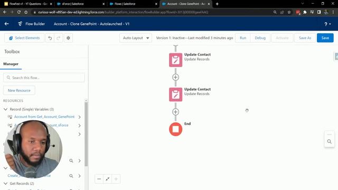The width and height of the screenshot is (338, 190).
Task: Close the sForce | Salesforce tab
Action: 104,4
